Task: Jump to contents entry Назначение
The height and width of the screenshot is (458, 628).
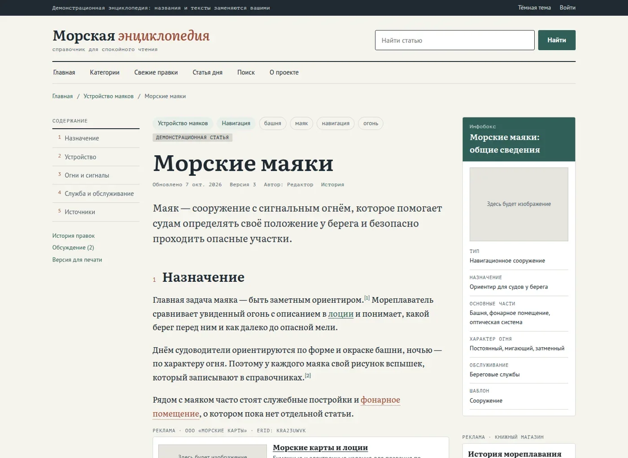Action: (96, 138)
